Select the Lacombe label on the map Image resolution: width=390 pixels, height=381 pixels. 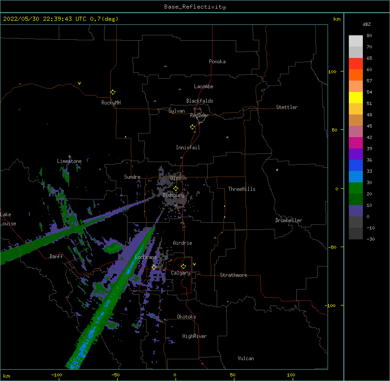tap(204, 86)
